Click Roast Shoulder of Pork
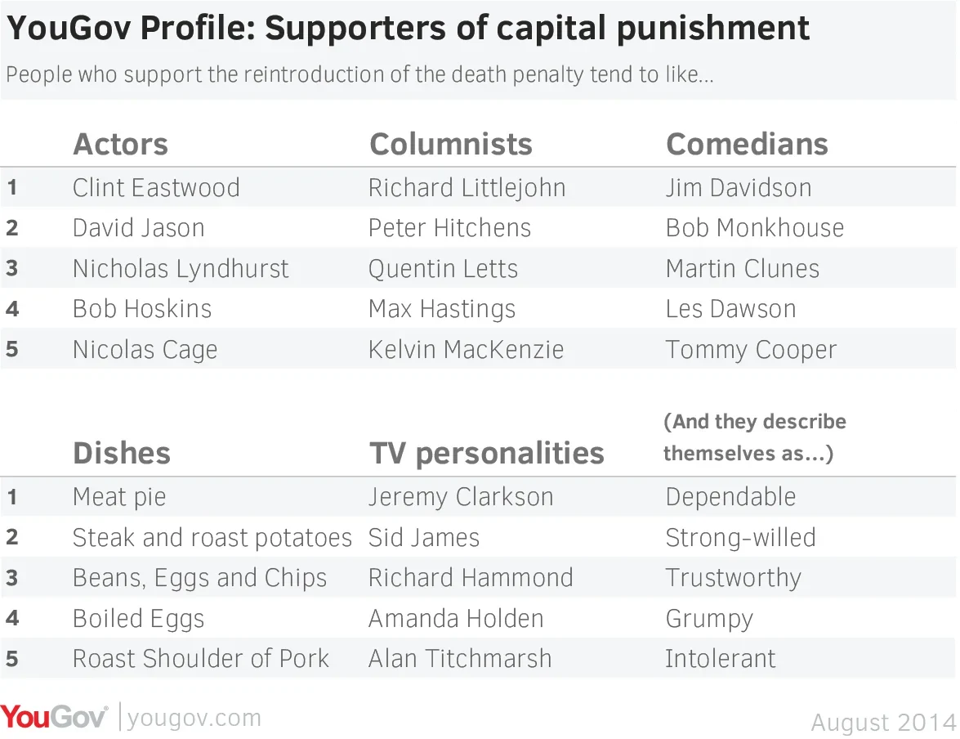This screenshot has height=739, width=960. [201, 659]
